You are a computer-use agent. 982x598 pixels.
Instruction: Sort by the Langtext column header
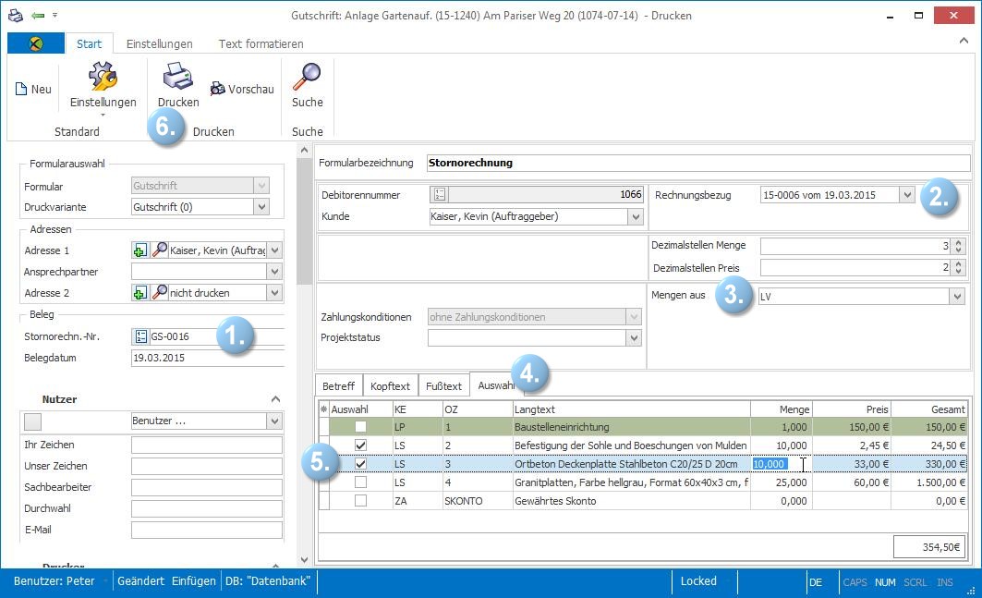coord(631,409)
